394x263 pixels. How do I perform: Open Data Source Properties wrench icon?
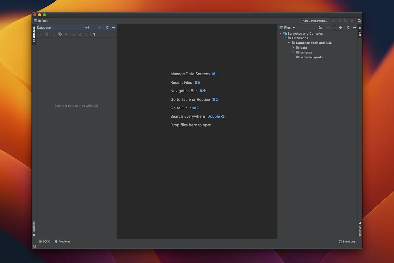[x=60, y=34]
